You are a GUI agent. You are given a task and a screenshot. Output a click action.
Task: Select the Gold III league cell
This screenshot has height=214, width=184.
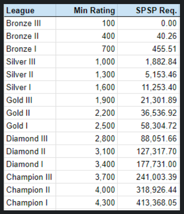[x=30, y=100]
